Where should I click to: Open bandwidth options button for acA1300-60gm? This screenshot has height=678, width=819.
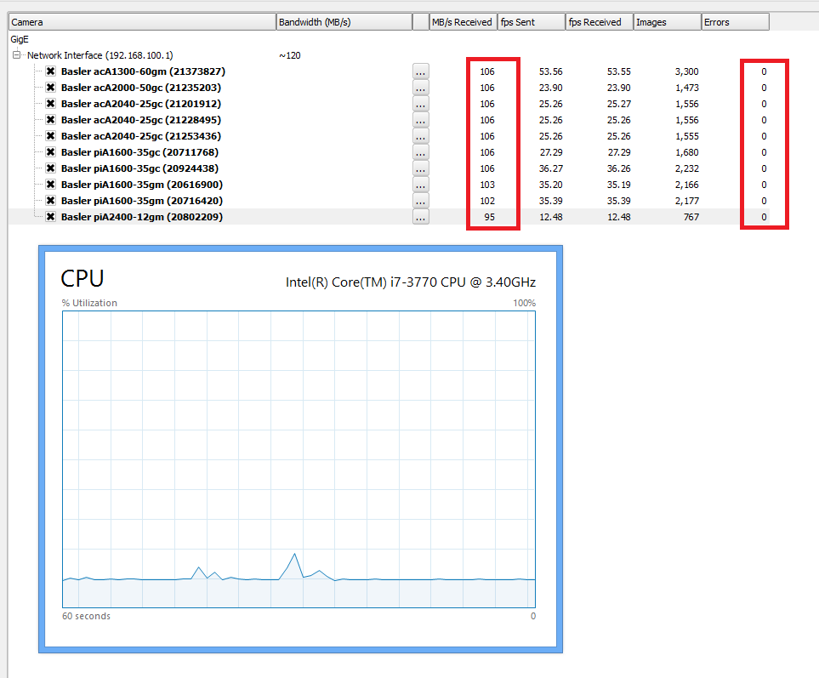[420, 71]
